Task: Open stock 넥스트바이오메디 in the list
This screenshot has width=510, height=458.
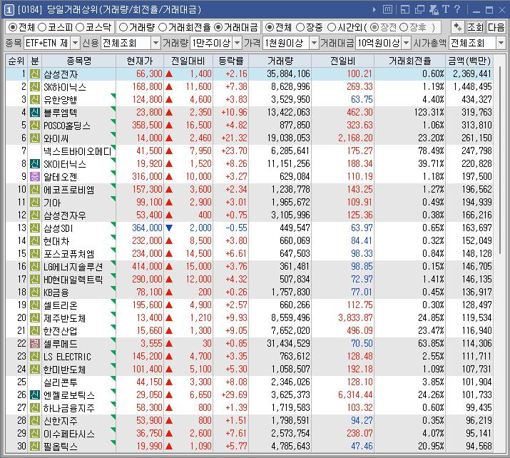Action: click(78, 151)
